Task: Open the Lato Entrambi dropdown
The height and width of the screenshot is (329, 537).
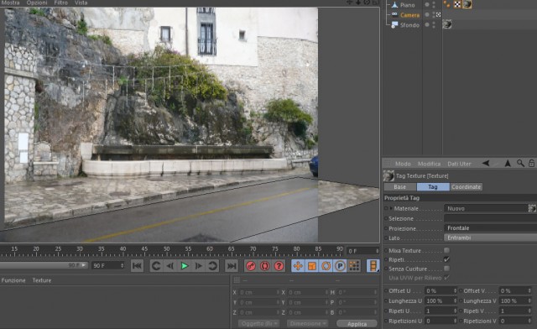Action: pos(490,238)
